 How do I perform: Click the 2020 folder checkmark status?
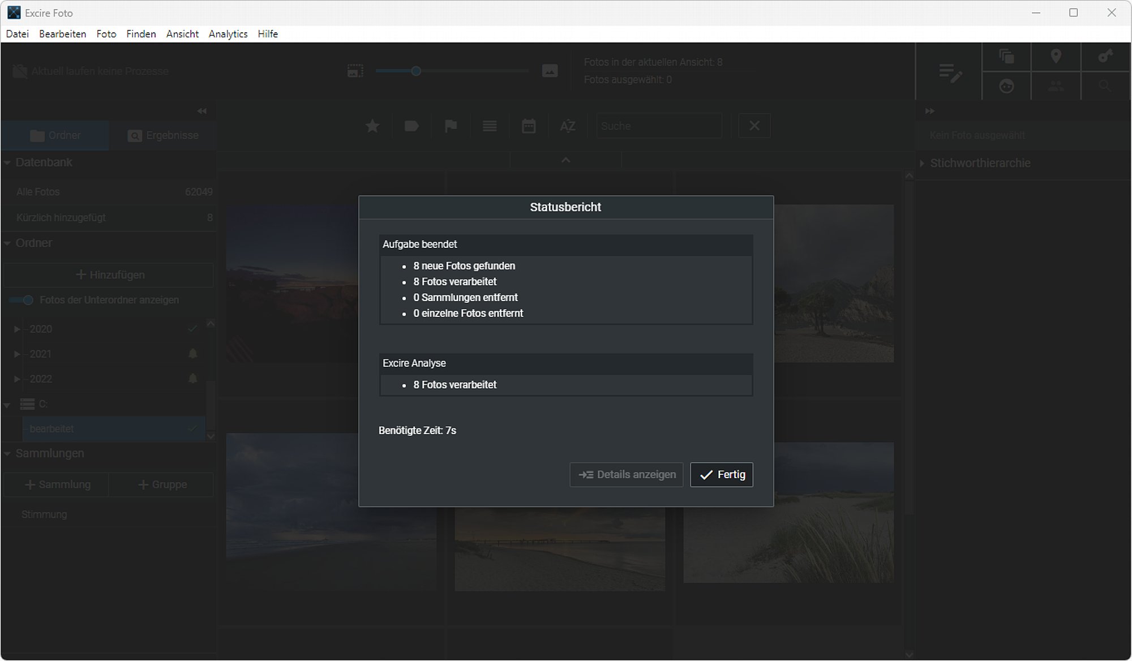[192, 329]
